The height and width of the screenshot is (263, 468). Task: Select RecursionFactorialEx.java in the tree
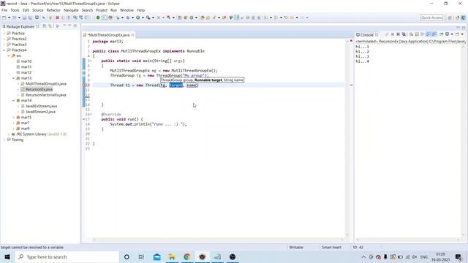(45, 95)
